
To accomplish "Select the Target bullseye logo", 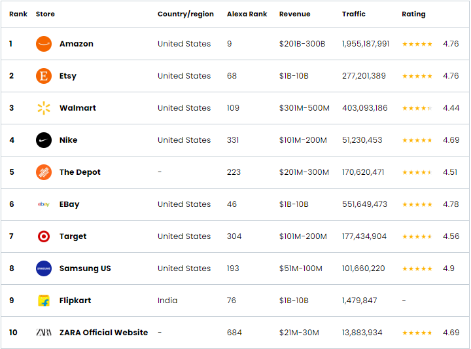I will (44, 236).
